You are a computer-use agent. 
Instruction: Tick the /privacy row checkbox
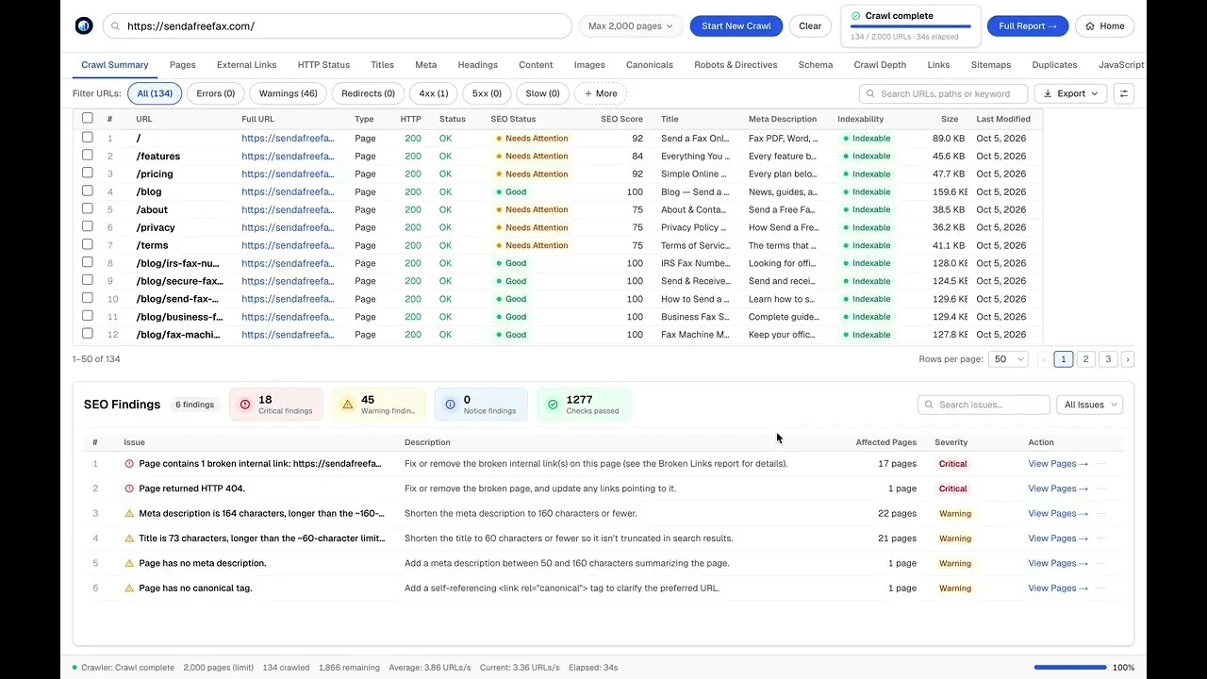[x=88, y=226]
